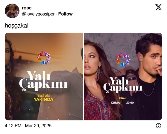Open the 4:12 PM · Mar 29, 2025 timestamp

click(28, 126)
